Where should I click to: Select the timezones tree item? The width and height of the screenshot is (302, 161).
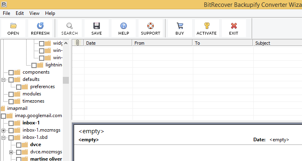(x=33, y=101)
